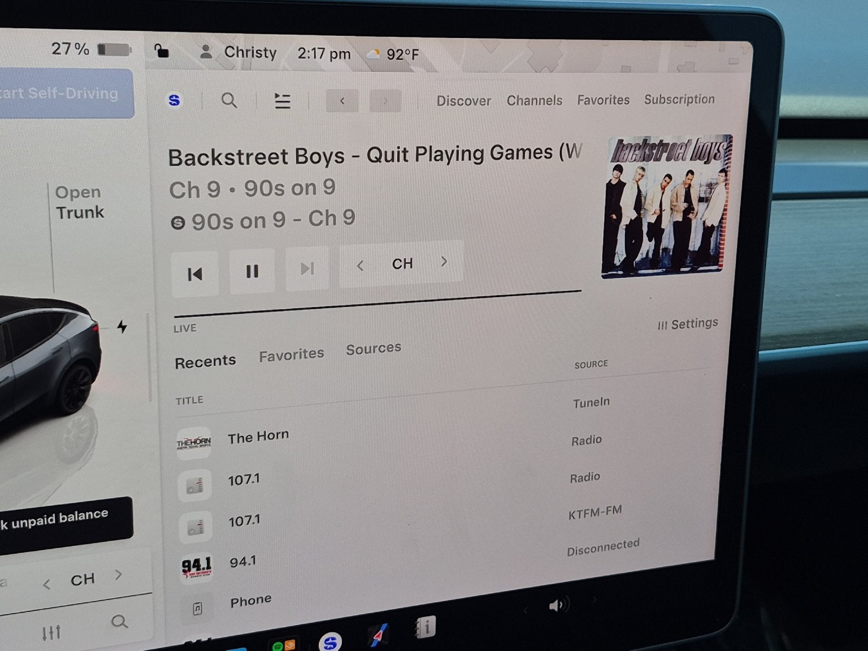
Task: Tap the volume speaker icon
Action: 558,605
